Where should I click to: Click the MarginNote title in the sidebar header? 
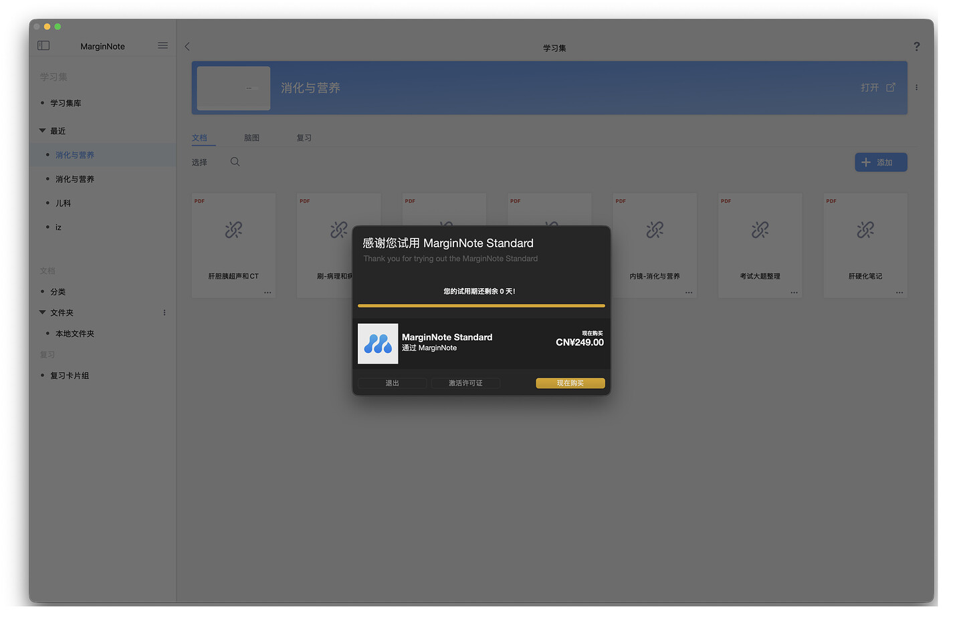point(102,46)
